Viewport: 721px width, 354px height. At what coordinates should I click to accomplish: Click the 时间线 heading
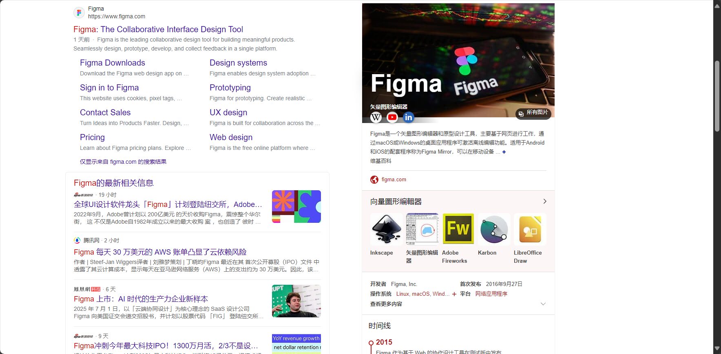click(380, 326)
